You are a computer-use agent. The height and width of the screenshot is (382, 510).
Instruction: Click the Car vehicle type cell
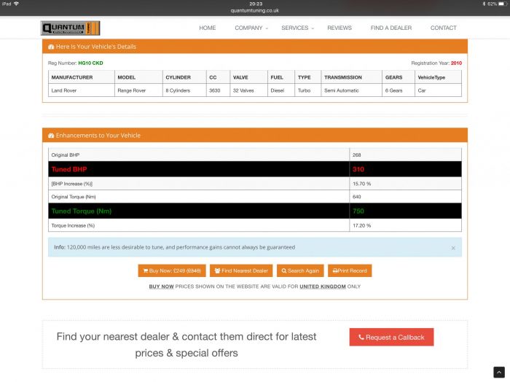pos(438,90)
